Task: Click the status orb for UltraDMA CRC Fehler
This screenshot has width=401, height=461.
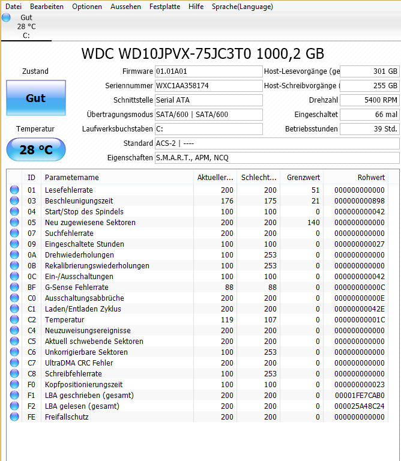Action: [x=14, y=363]
